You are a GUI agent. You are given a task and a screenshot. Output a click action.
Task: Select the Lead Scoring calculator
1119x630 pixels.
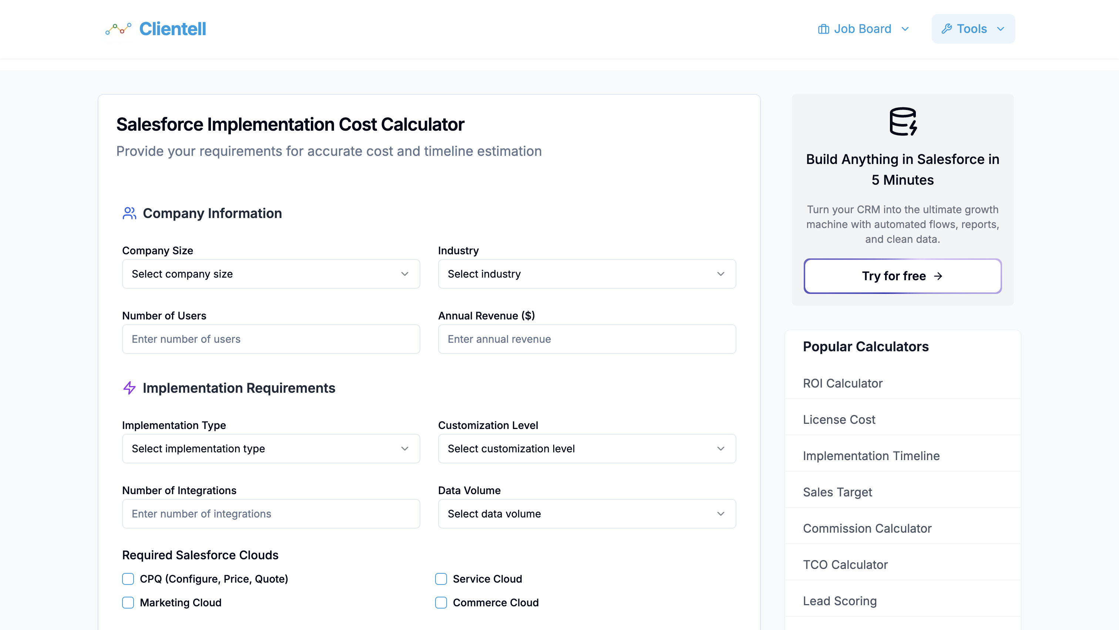click(840, 601)
